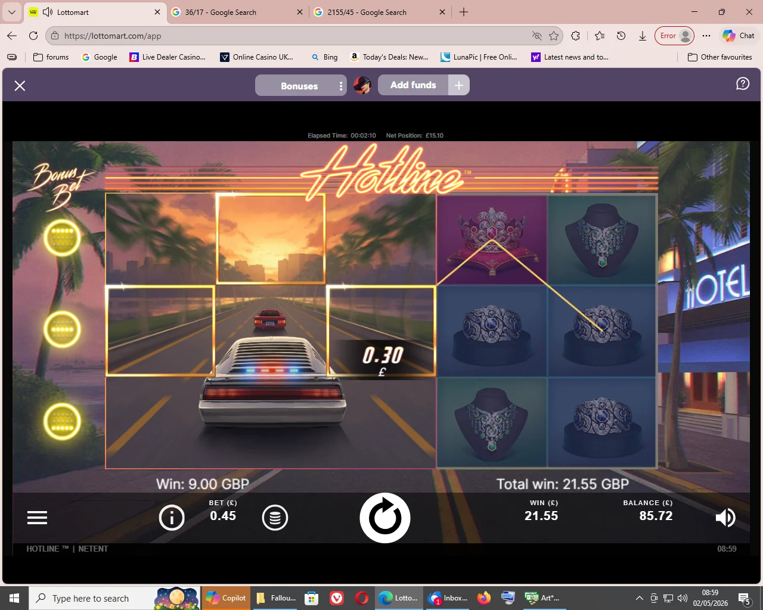Screen dimensions: 763x610
Task: Expand the tab actions menu chevron
Action: click(12, 12)
